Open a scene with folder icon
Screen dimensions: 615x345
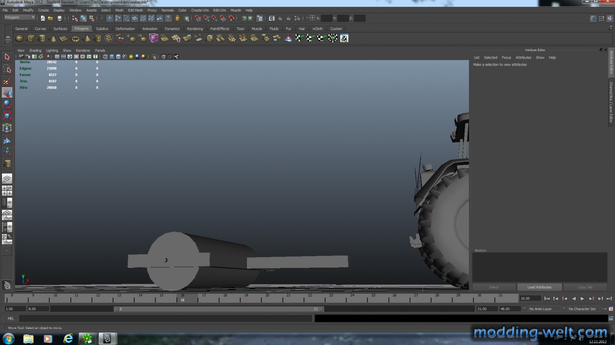[51, 18]
